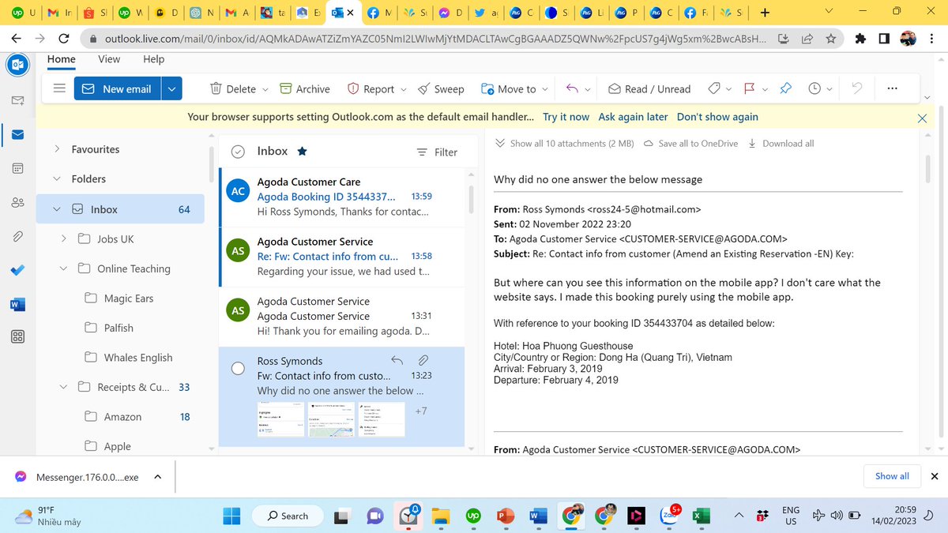This screenshot has width=948, height=533.
Task: Click Move to in the toolbar
Action: coord(508,89)
